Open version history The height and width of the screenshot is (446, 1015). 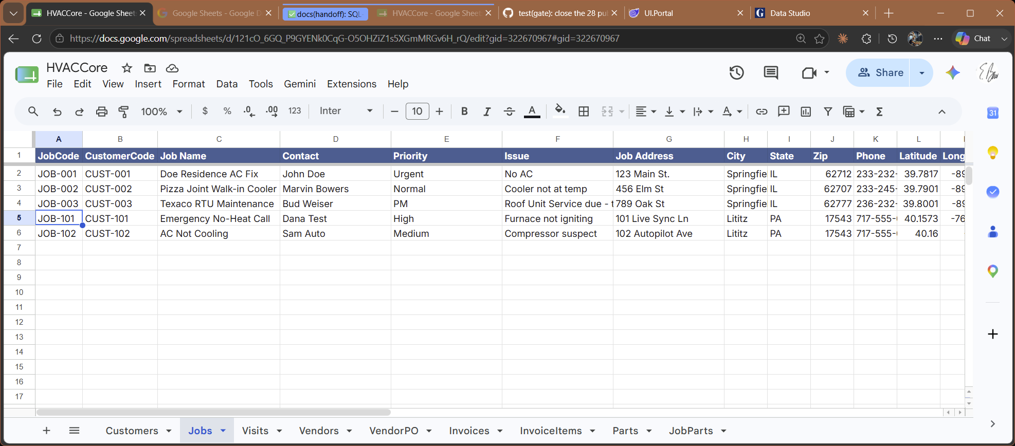coord(737,72)
